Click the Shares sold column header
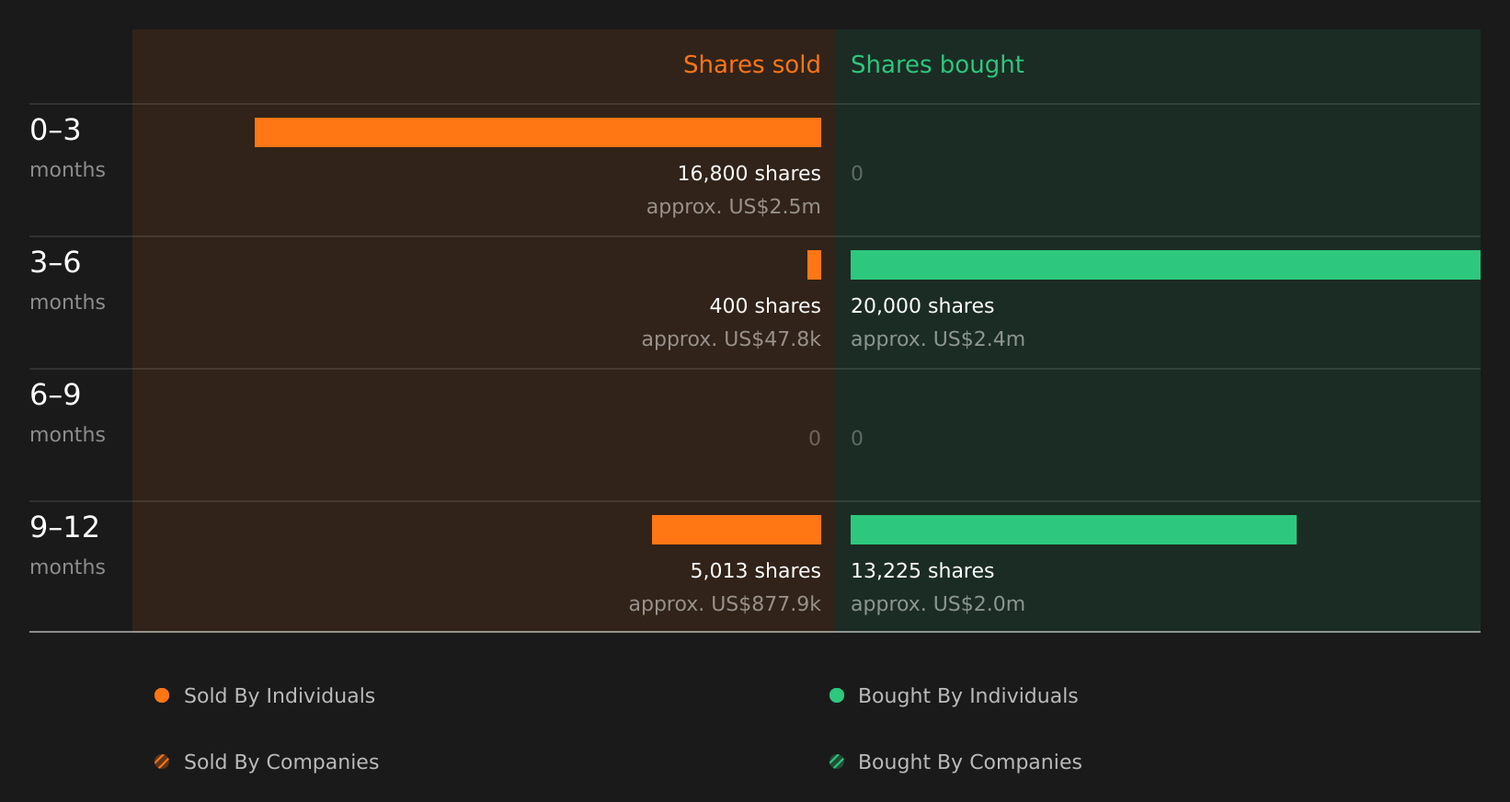Viewport: 1510px width, 802px height. (751, 65)
